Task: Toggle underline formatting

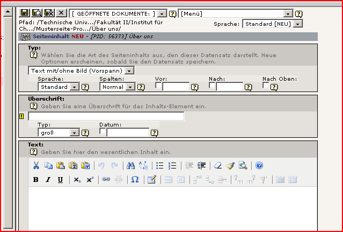Action: tap(60, 180)
